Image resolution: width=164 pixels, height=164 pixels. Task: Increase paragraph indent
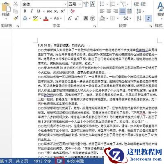click(143, 4)
